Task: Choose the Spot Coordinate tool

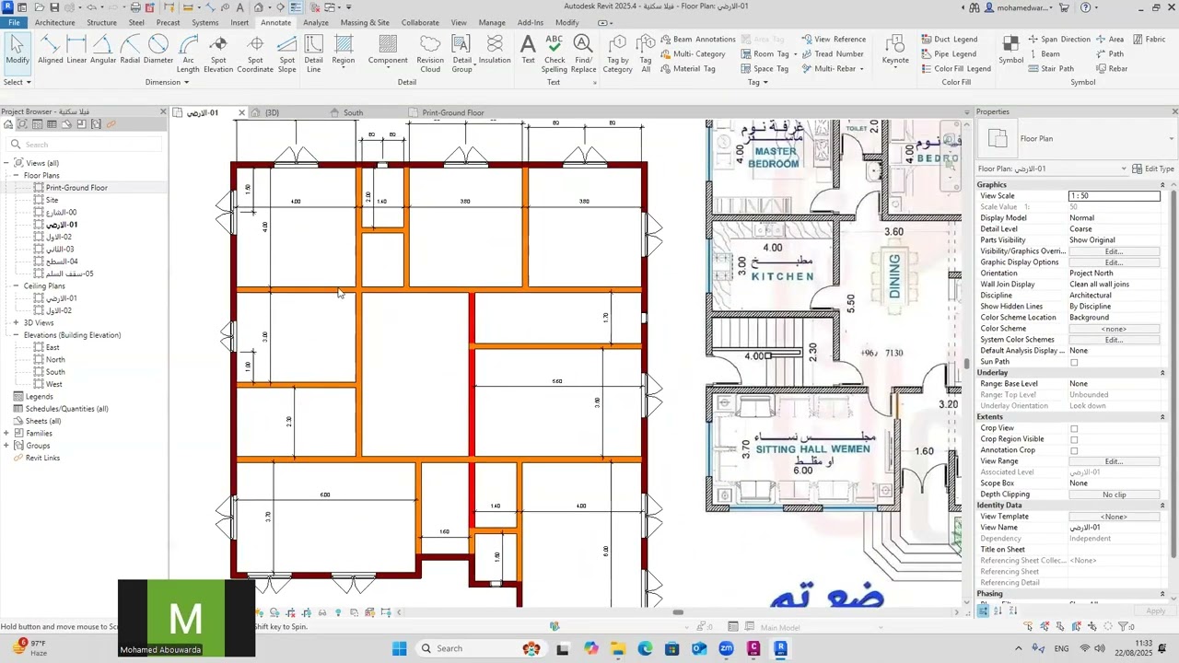Action: [255, 53]
